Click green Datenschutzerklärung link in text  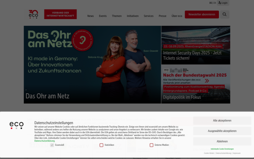44,141
